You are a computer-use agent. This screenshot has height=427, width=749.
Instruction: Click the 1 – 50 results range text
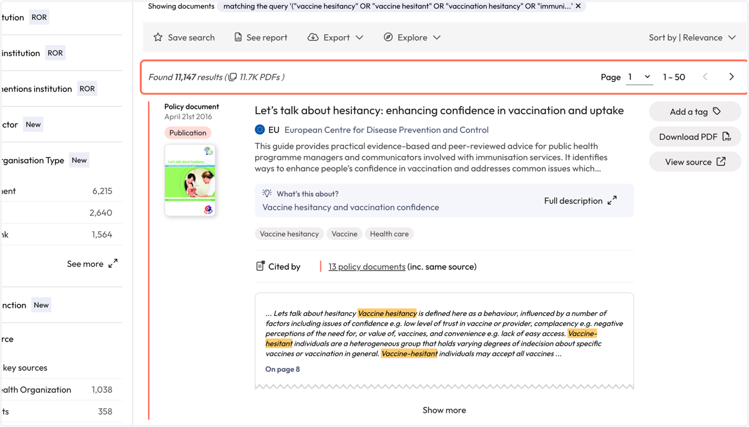(674, 77)
